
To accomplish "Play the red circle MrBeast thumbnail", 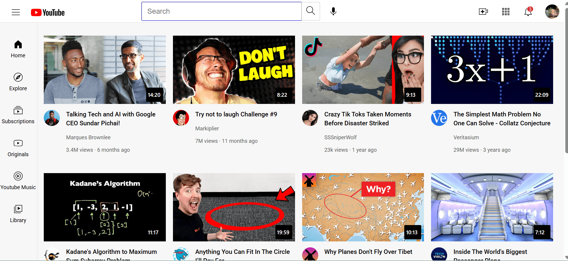I will (234, 207).
